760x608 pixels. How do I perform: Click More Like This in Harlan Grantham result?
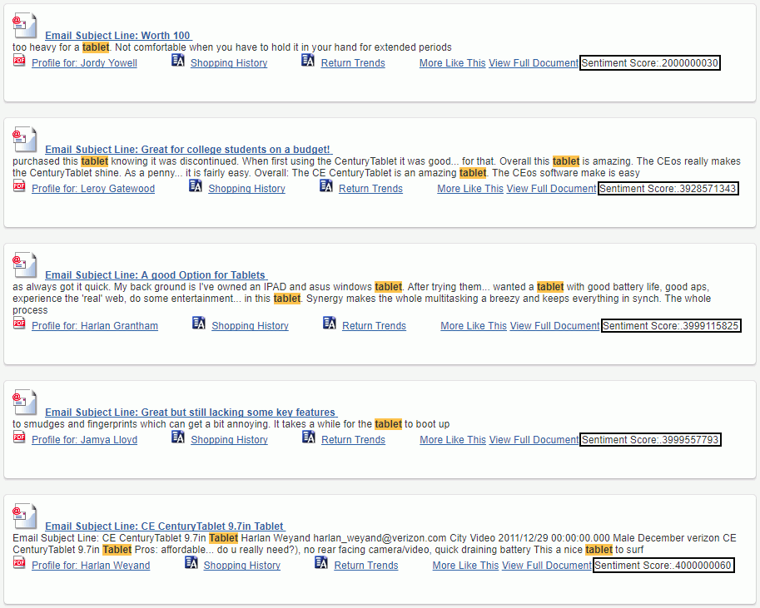coord(474,325)
